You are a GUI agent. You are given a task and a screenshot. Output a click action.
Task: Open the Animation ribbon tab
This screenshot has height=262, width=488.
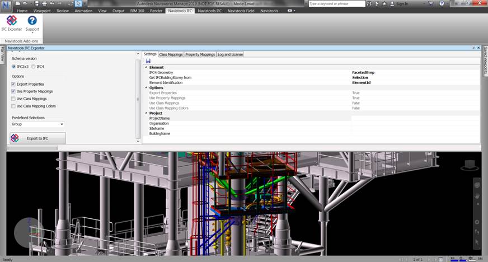tap(83, 11)
